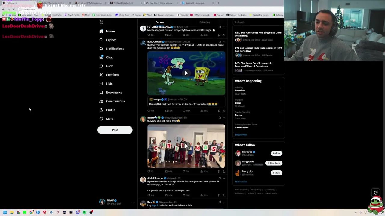This screenshot has height=216, width=385.
Task: Open the Kai Cenat dating news story
Action: [x=258, y=36]
